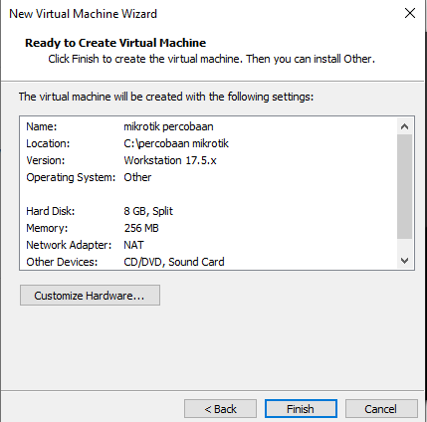
Task: Select the Memory row 256 MB
Action: point(208,228)
